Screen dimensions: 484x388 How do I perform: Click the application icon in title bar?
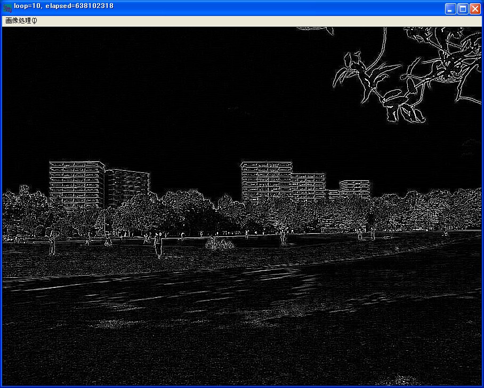(7, 8)
